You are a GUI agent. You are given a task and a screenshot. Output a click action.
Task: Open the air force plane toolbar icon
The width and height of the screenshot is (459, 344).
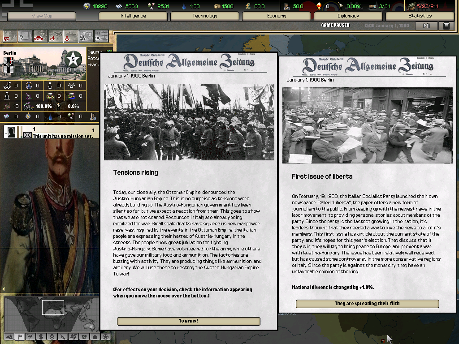click(55, 35)
